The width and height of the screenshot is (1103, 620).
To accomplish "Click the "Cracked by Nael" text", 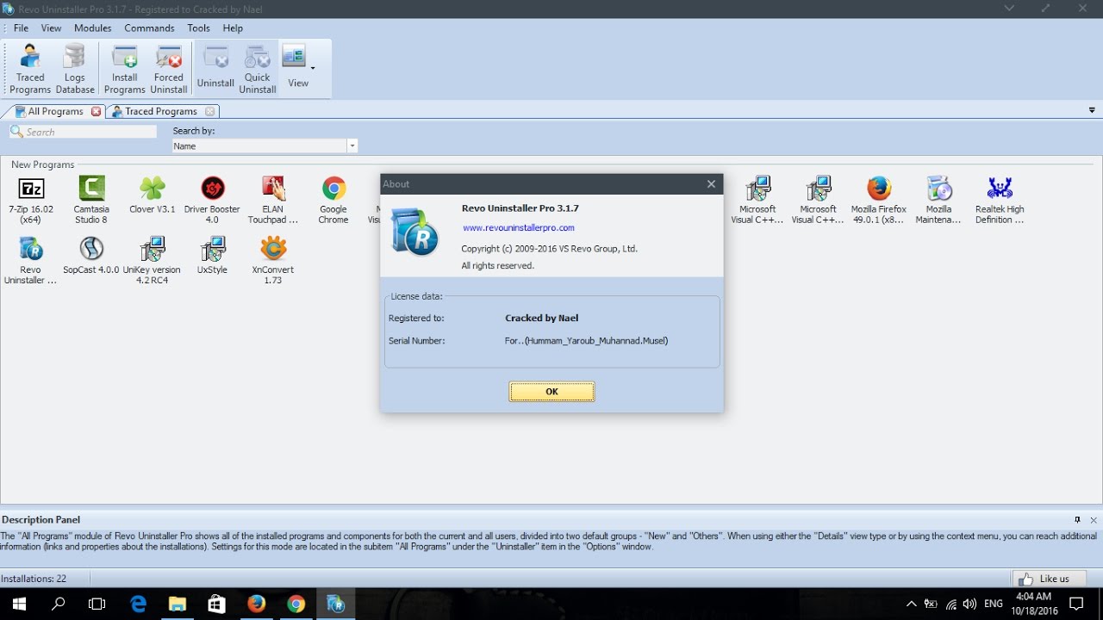I will 541,318.
